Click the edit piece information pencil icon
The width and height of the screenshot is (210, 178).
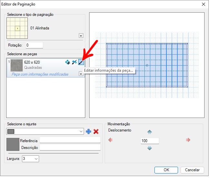pyautogui.click(x=81, y=62)
